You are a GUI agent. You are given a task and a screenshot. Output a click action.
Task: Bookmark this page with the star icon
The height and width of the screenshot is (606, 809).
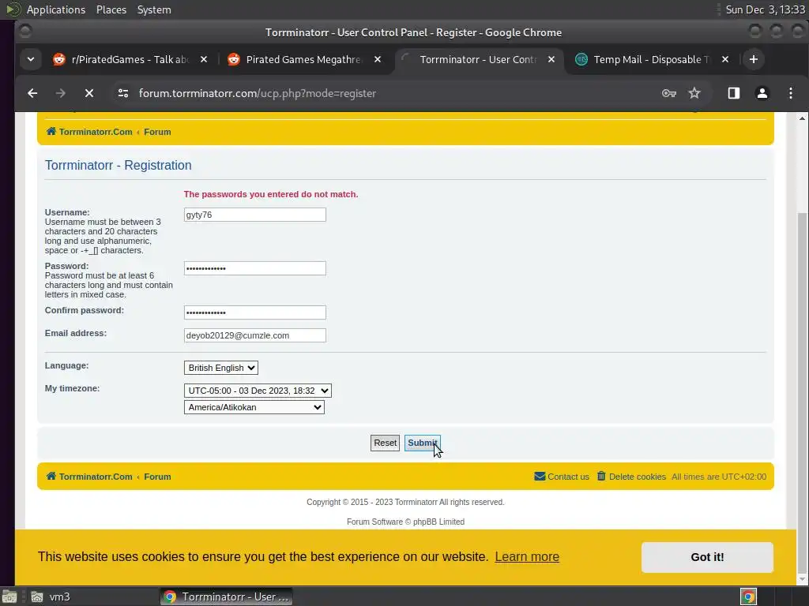694,93
